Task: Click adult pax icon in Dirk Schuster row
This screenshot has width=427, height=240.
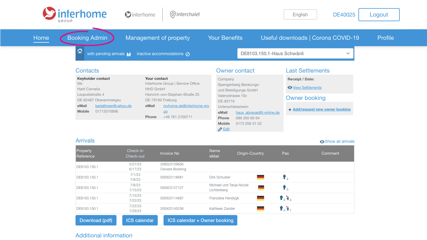Action: pos(284,177)
